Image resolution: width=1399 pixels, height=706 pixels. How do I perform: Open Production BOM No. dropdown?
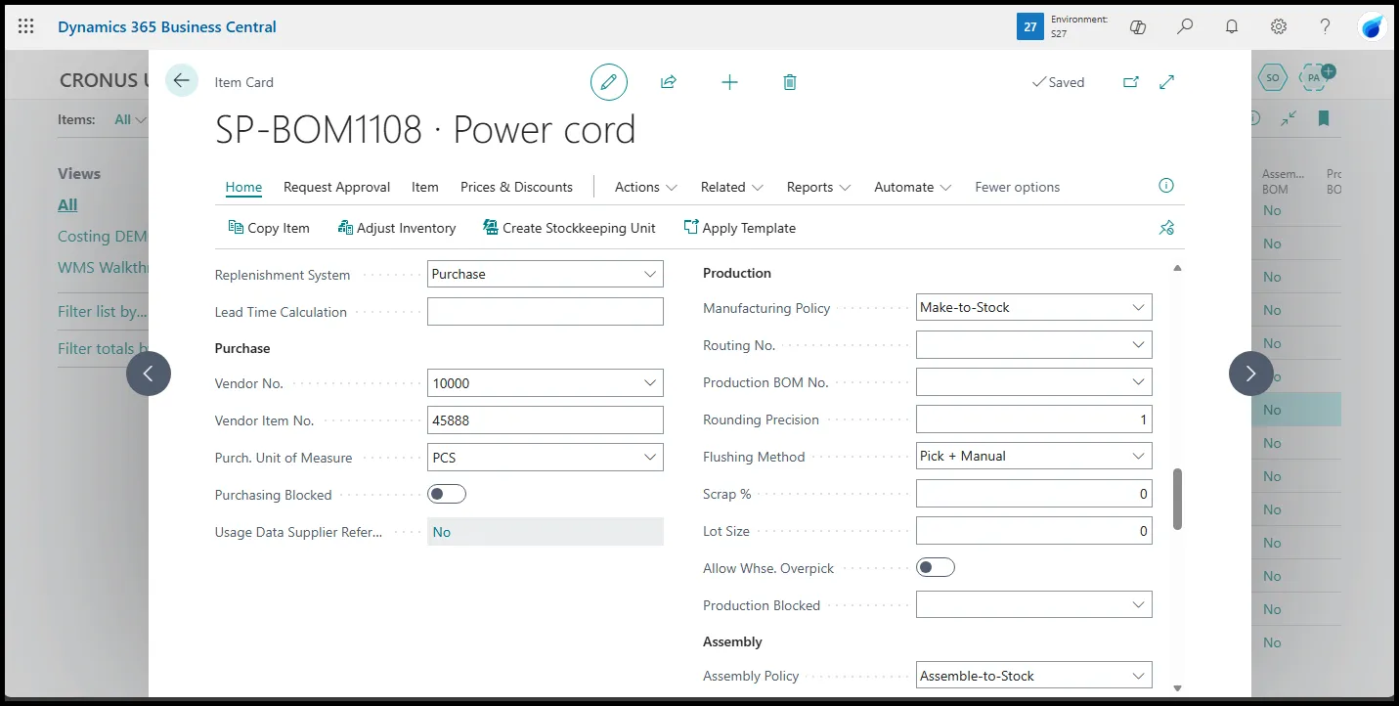click(1138, 381)
